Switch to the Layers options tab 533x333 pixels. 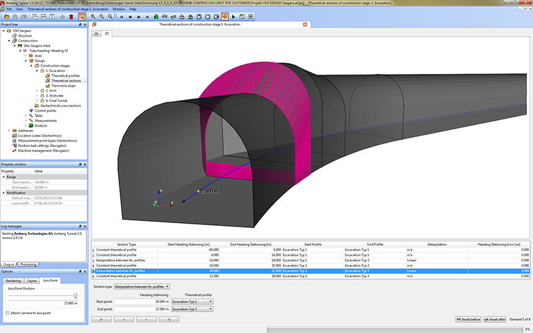(x=31, y=281)
